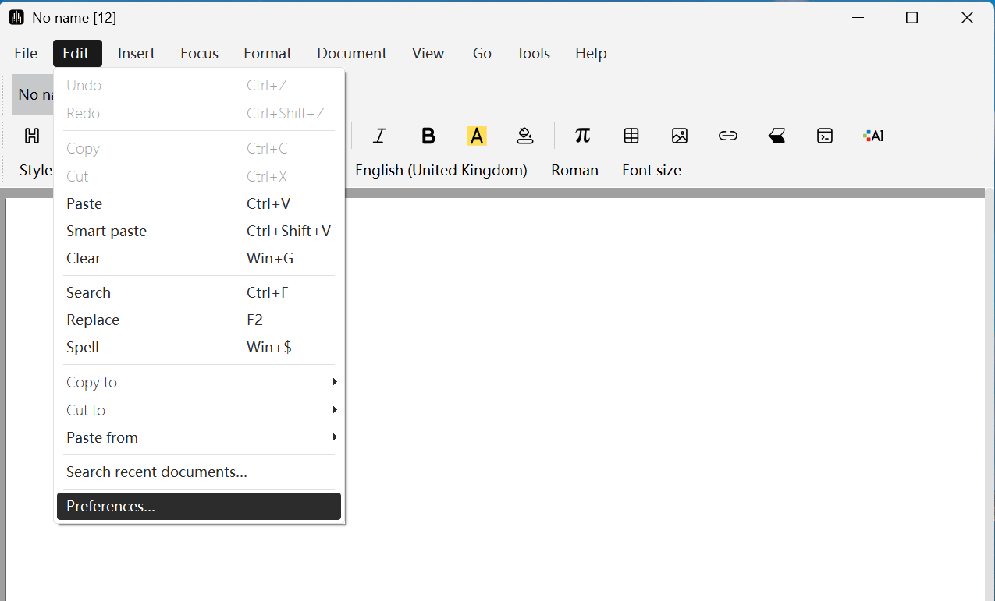Open the Roman font dropdown
This screenshot has width=995, height=601.
point(574,170)
